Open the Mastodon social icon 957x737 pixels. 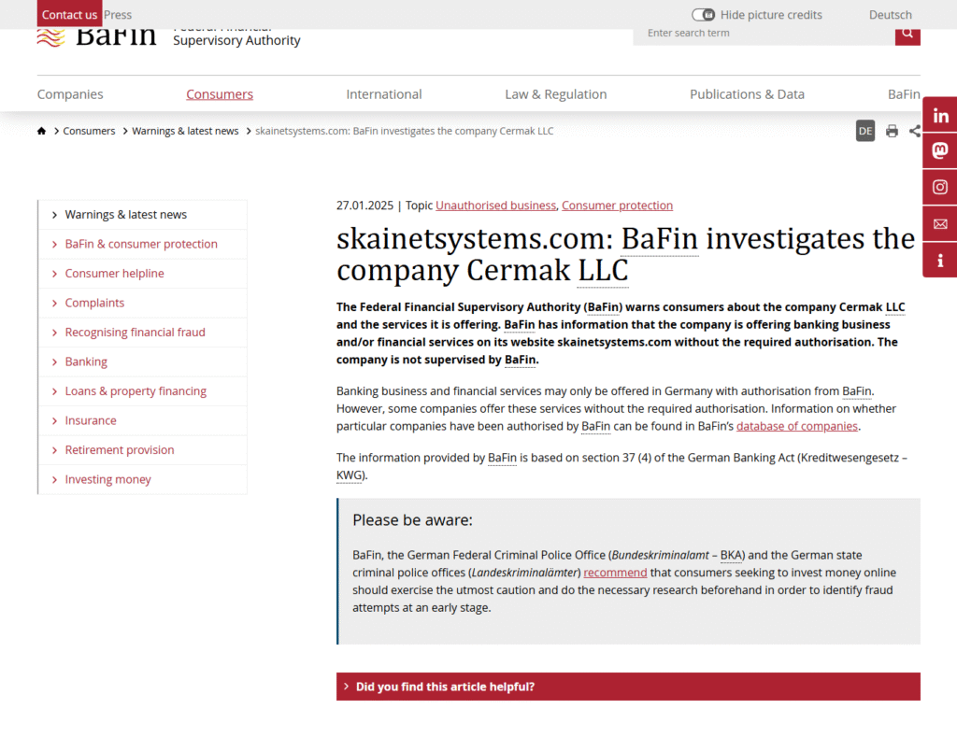pos(940,151)
